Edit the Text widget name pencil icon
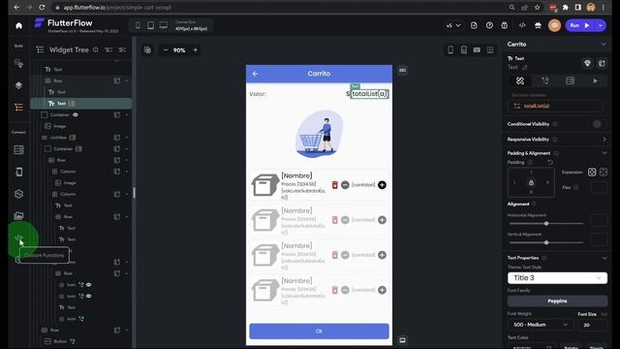 [525, 68]
